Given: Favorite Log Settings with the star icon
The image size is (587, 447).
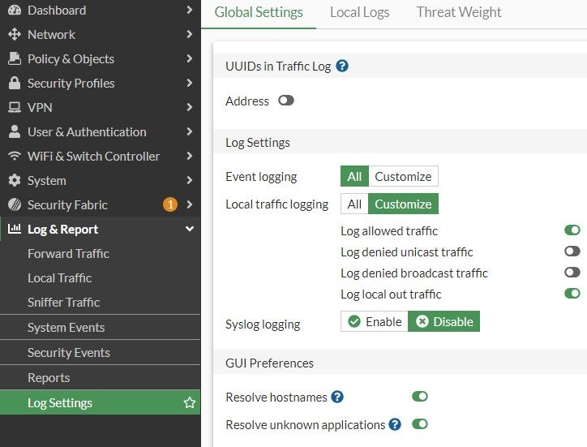Looking at the screenshot, I should (x=190, y=403).
